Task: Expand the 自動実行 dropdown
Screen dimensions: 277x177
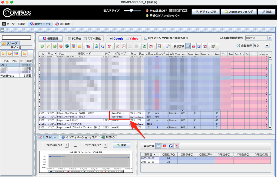Action: 267,46
